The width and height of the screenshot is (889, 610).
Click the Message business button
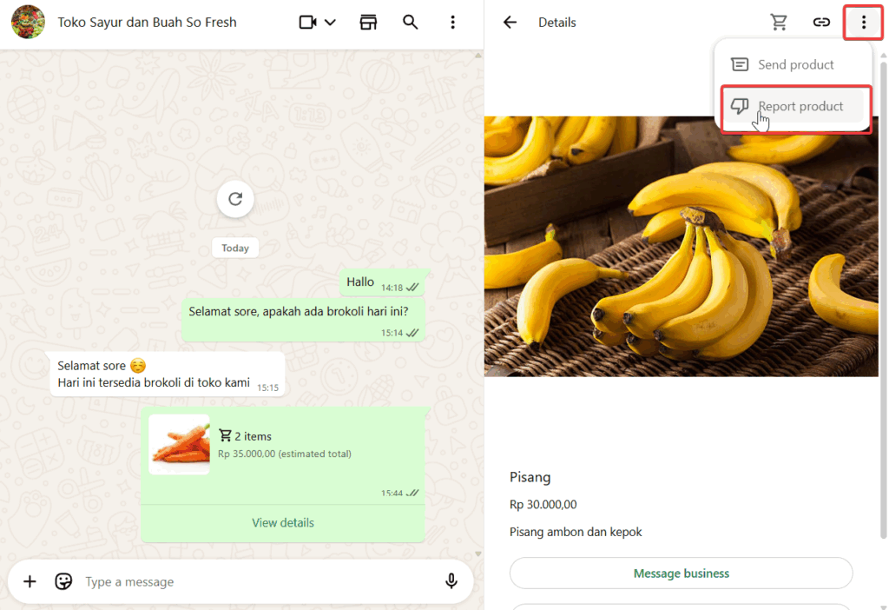click(x=681, y=574)
